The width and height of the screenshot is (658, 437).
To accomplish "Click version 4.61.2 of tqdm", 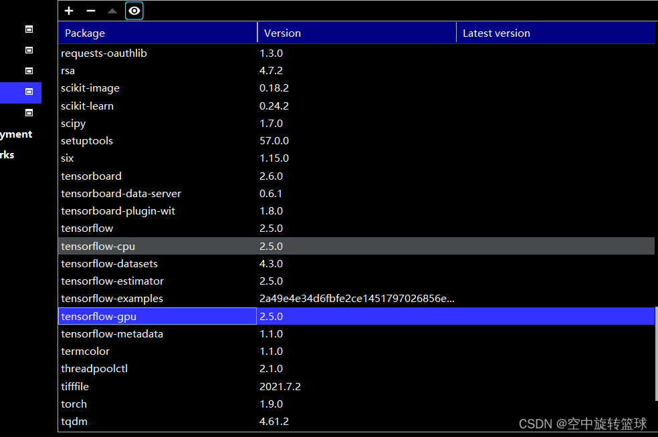I will pyautogui.click(x=274, y=422).
